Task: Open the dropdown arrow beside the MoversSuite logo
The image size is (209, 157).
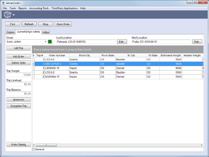Action: pyautogui.click(x=14, y=15)
